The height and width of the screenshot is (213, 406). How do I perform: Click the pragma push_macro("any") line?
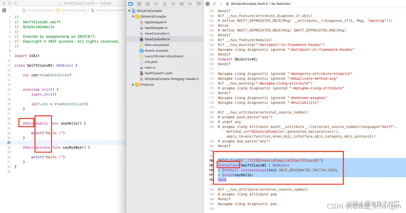[245, 117]
